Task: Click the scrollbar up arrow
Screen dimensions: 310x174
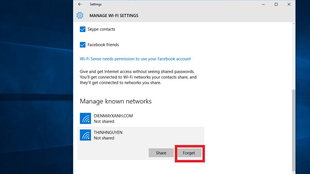Action: [294, 24]
